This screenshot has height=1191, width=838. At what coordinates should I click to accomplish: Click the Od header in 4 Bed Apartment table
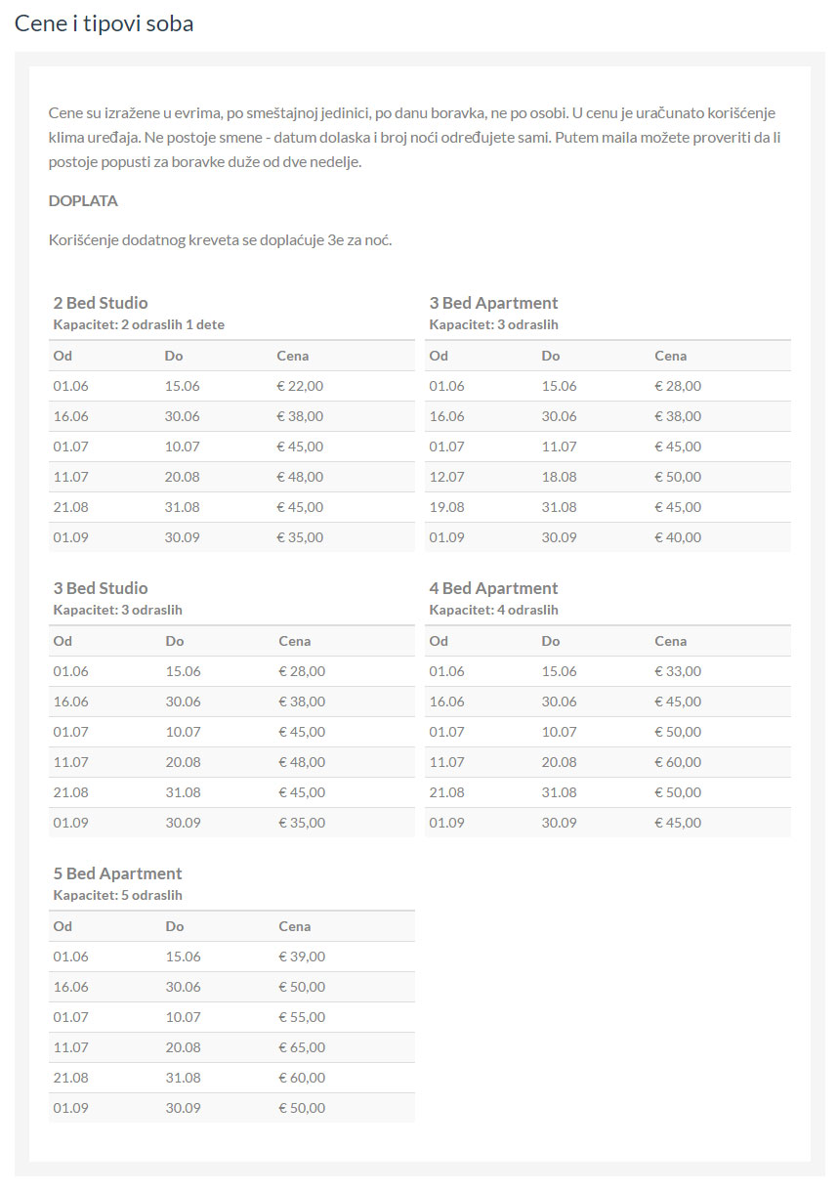[439, 641]
